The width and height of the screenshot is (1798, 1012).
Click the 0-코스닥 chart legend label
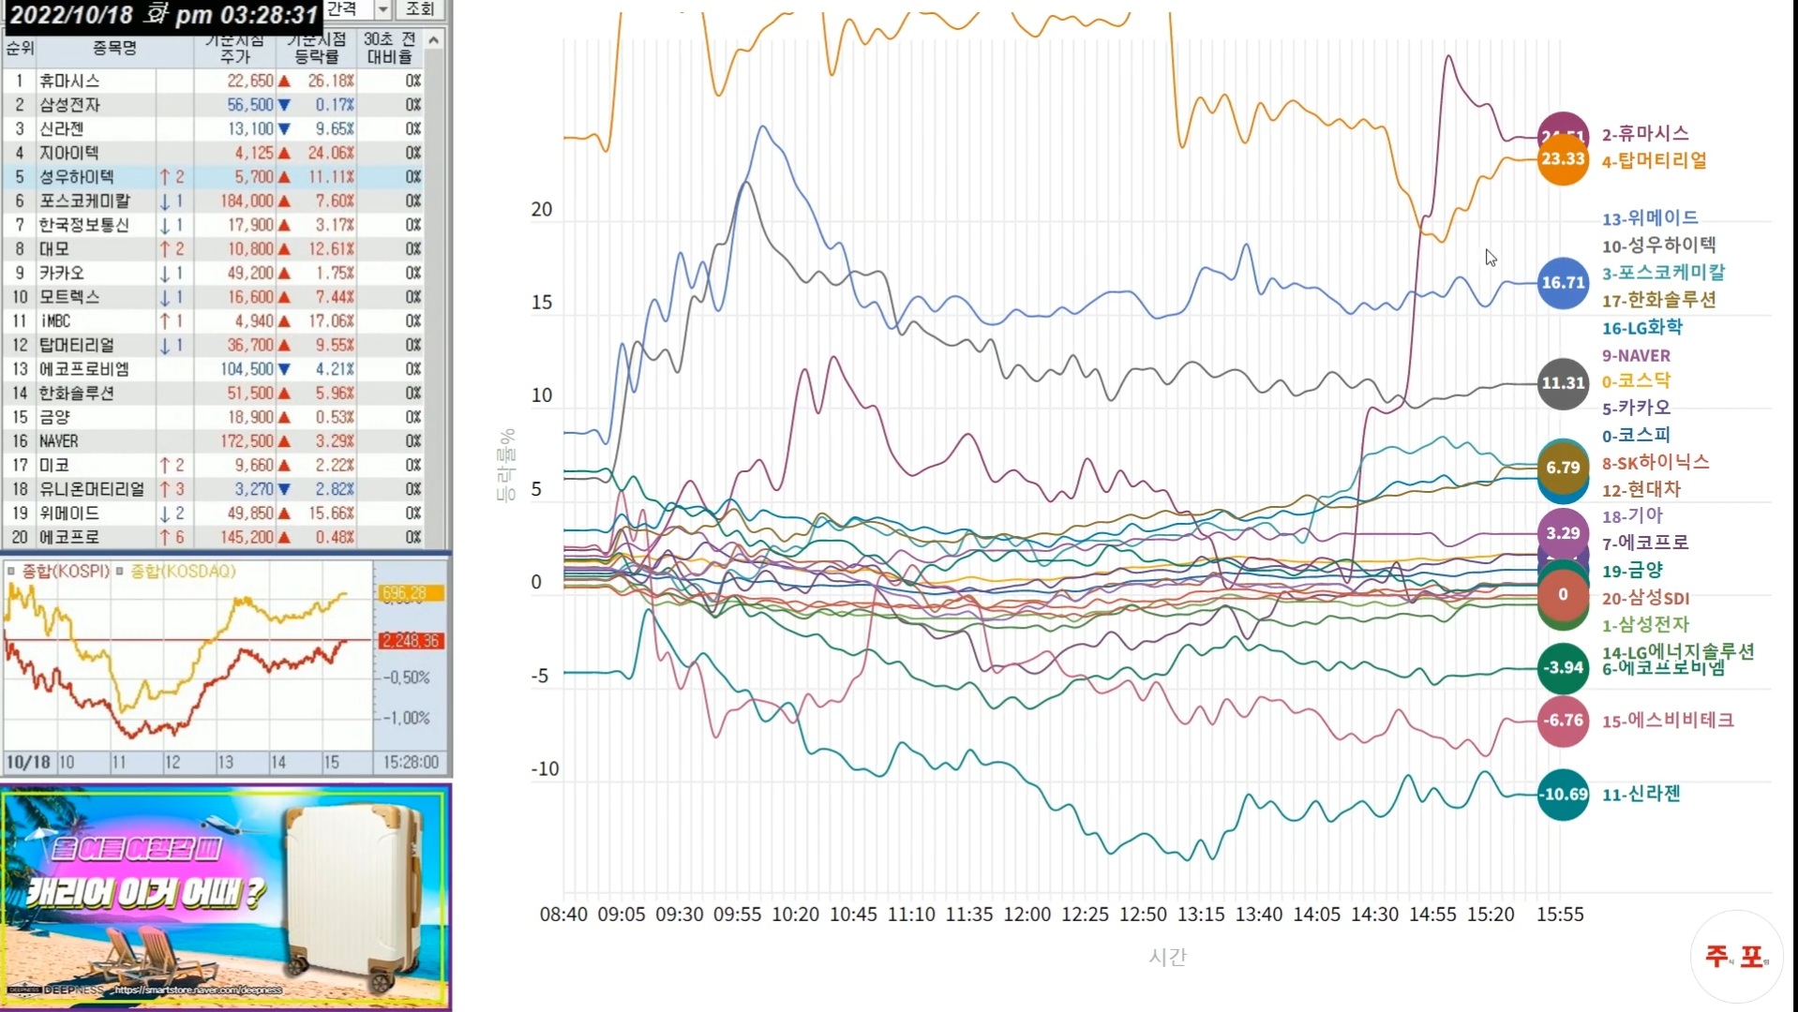pos(1636,380)
